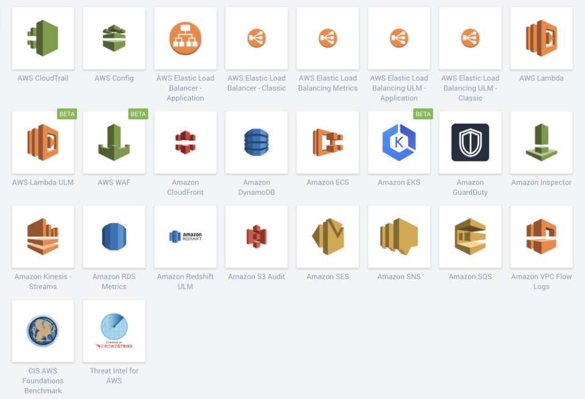Image resolution: width=585 pixels, height=399 pixels.
Task: Click the "Amazon S3 Audit" label
Action: coord(257,277)
